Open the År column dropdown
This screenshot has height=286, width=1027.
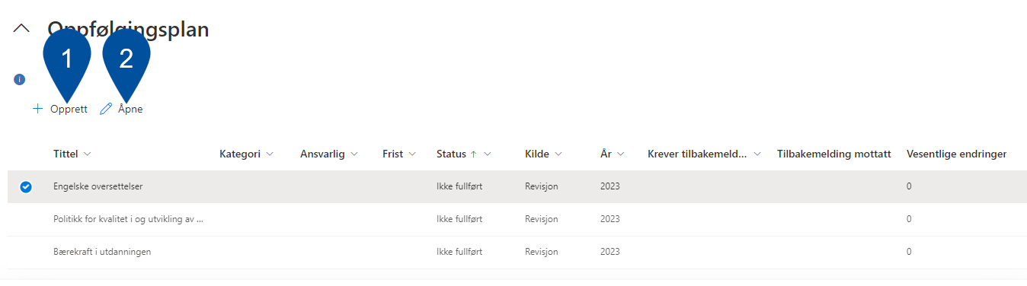click(620, 154)
